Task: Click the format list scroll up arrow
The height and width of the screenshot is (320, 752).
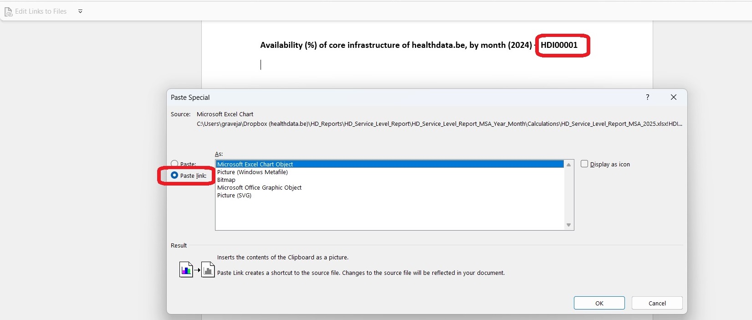Action: pos(568,165)
